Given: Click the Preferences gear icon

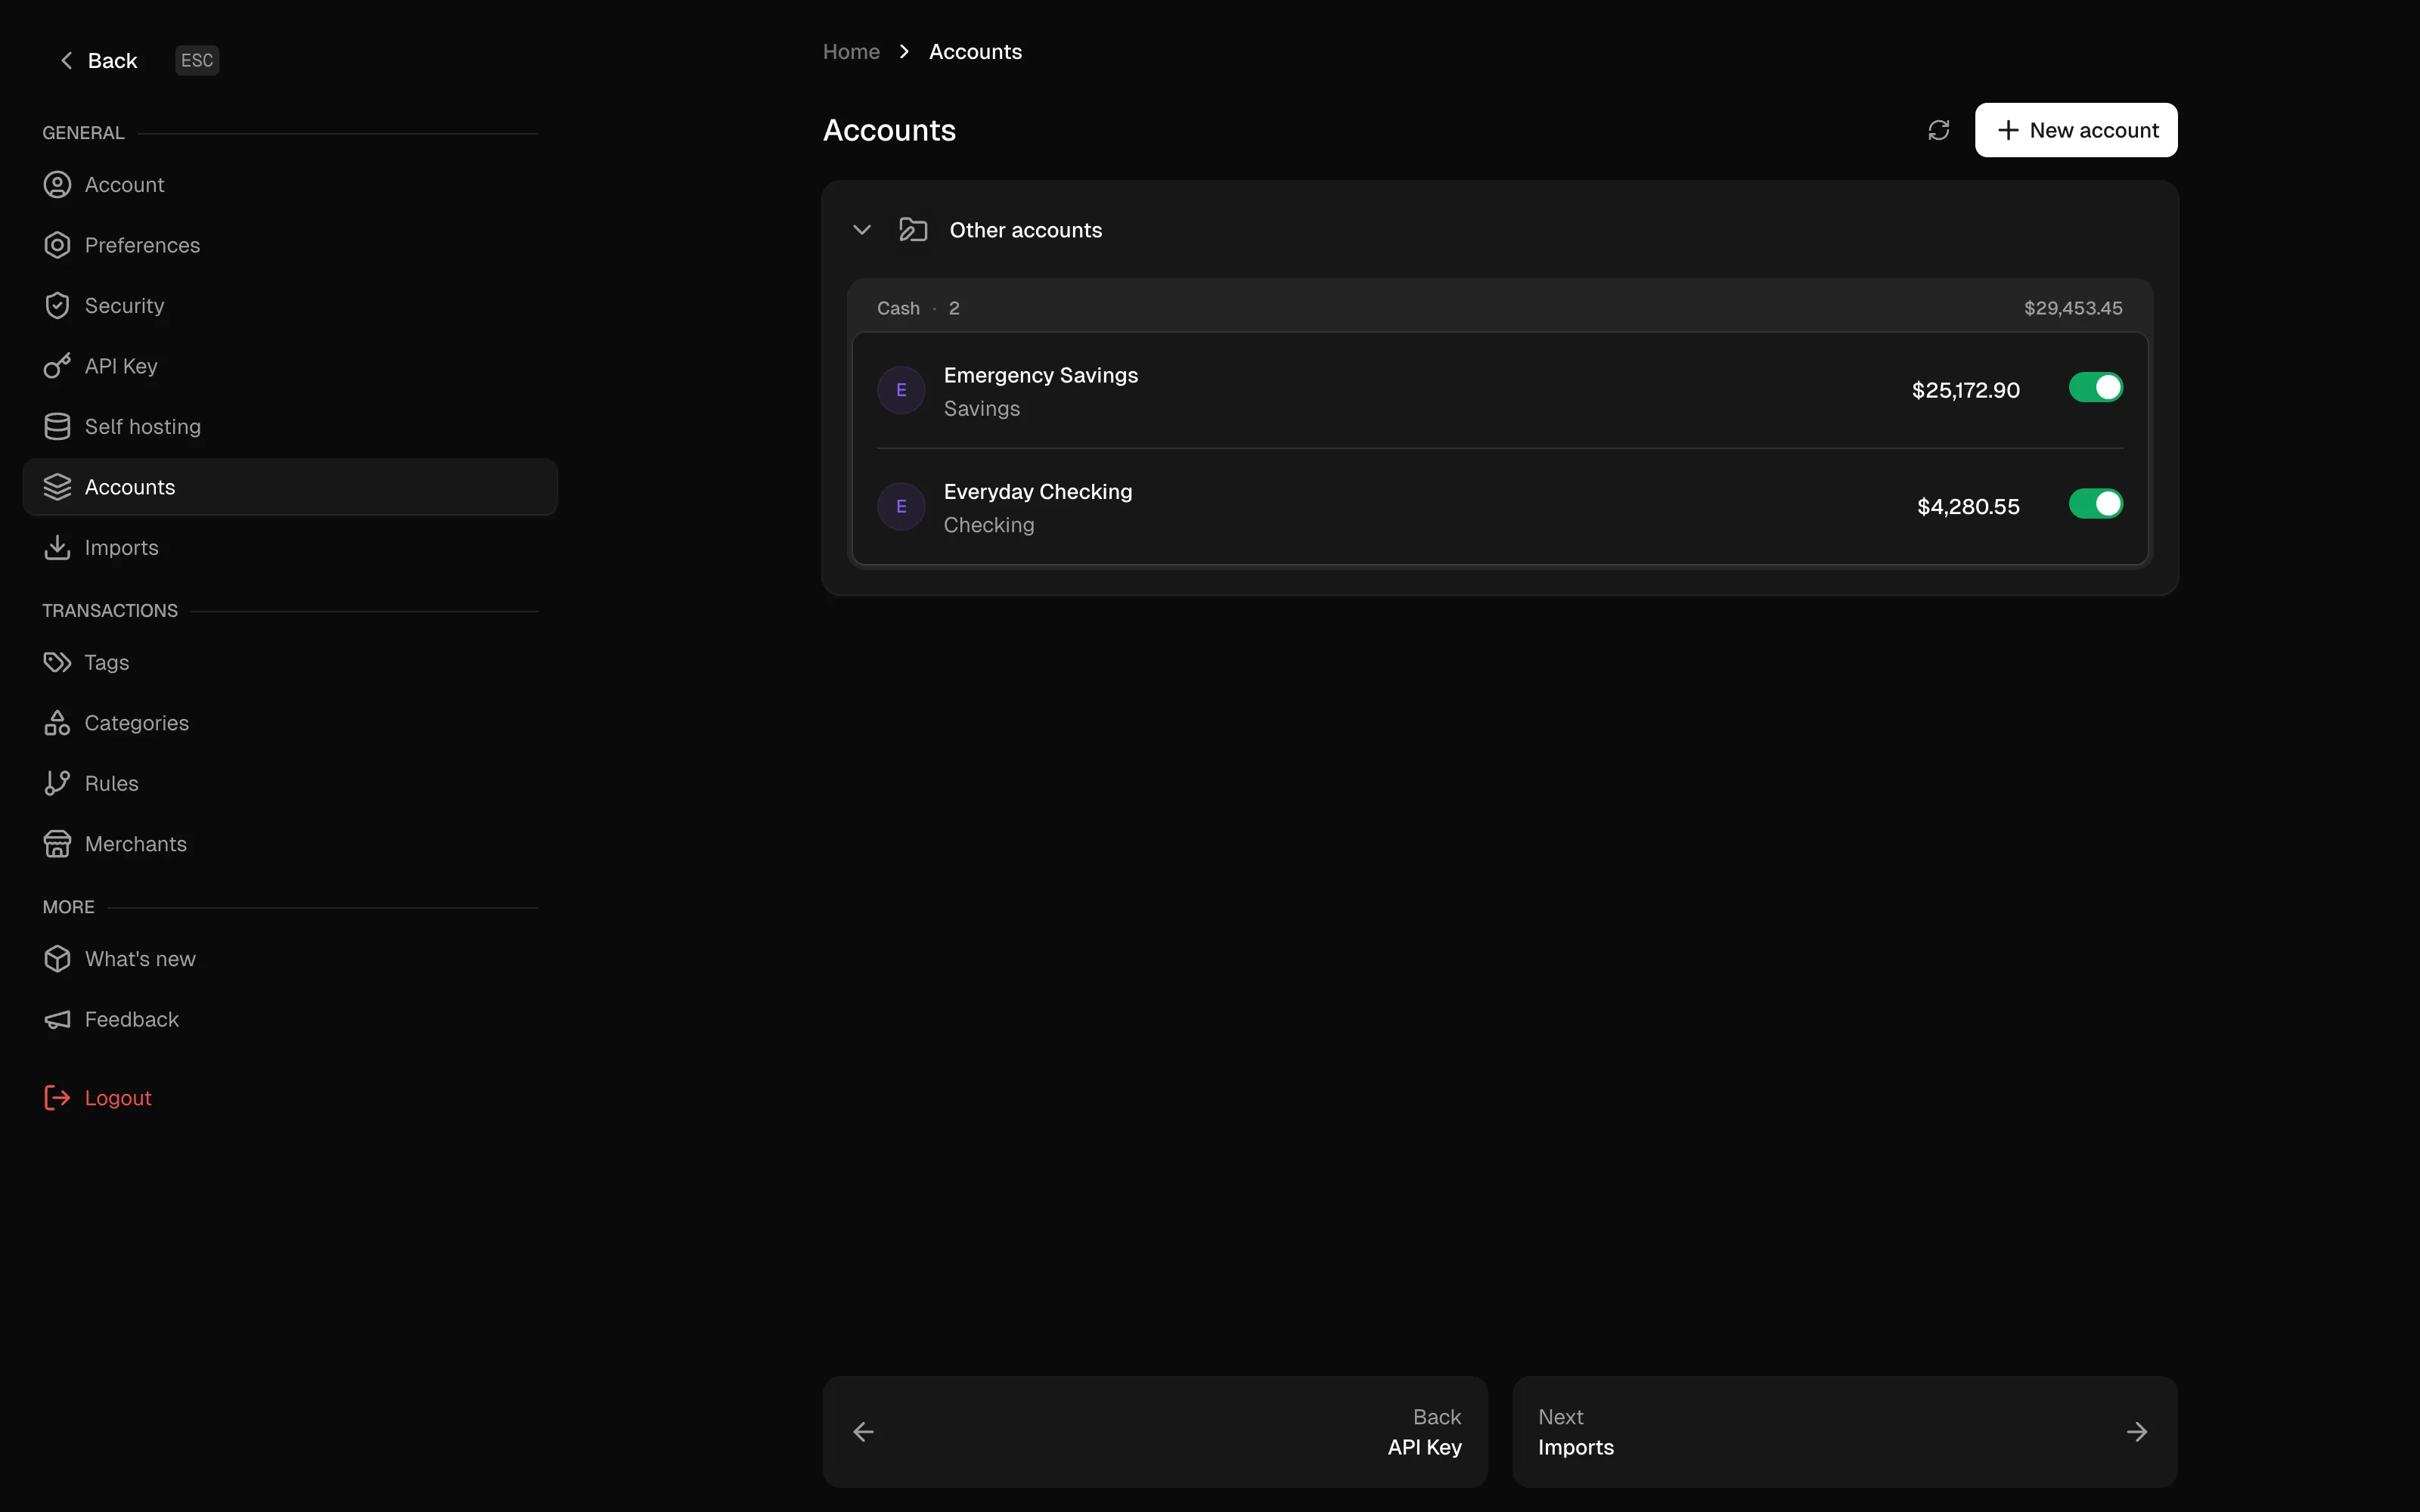Looking at the screenshot, I should pyautogui.click(x=57, y=245).
